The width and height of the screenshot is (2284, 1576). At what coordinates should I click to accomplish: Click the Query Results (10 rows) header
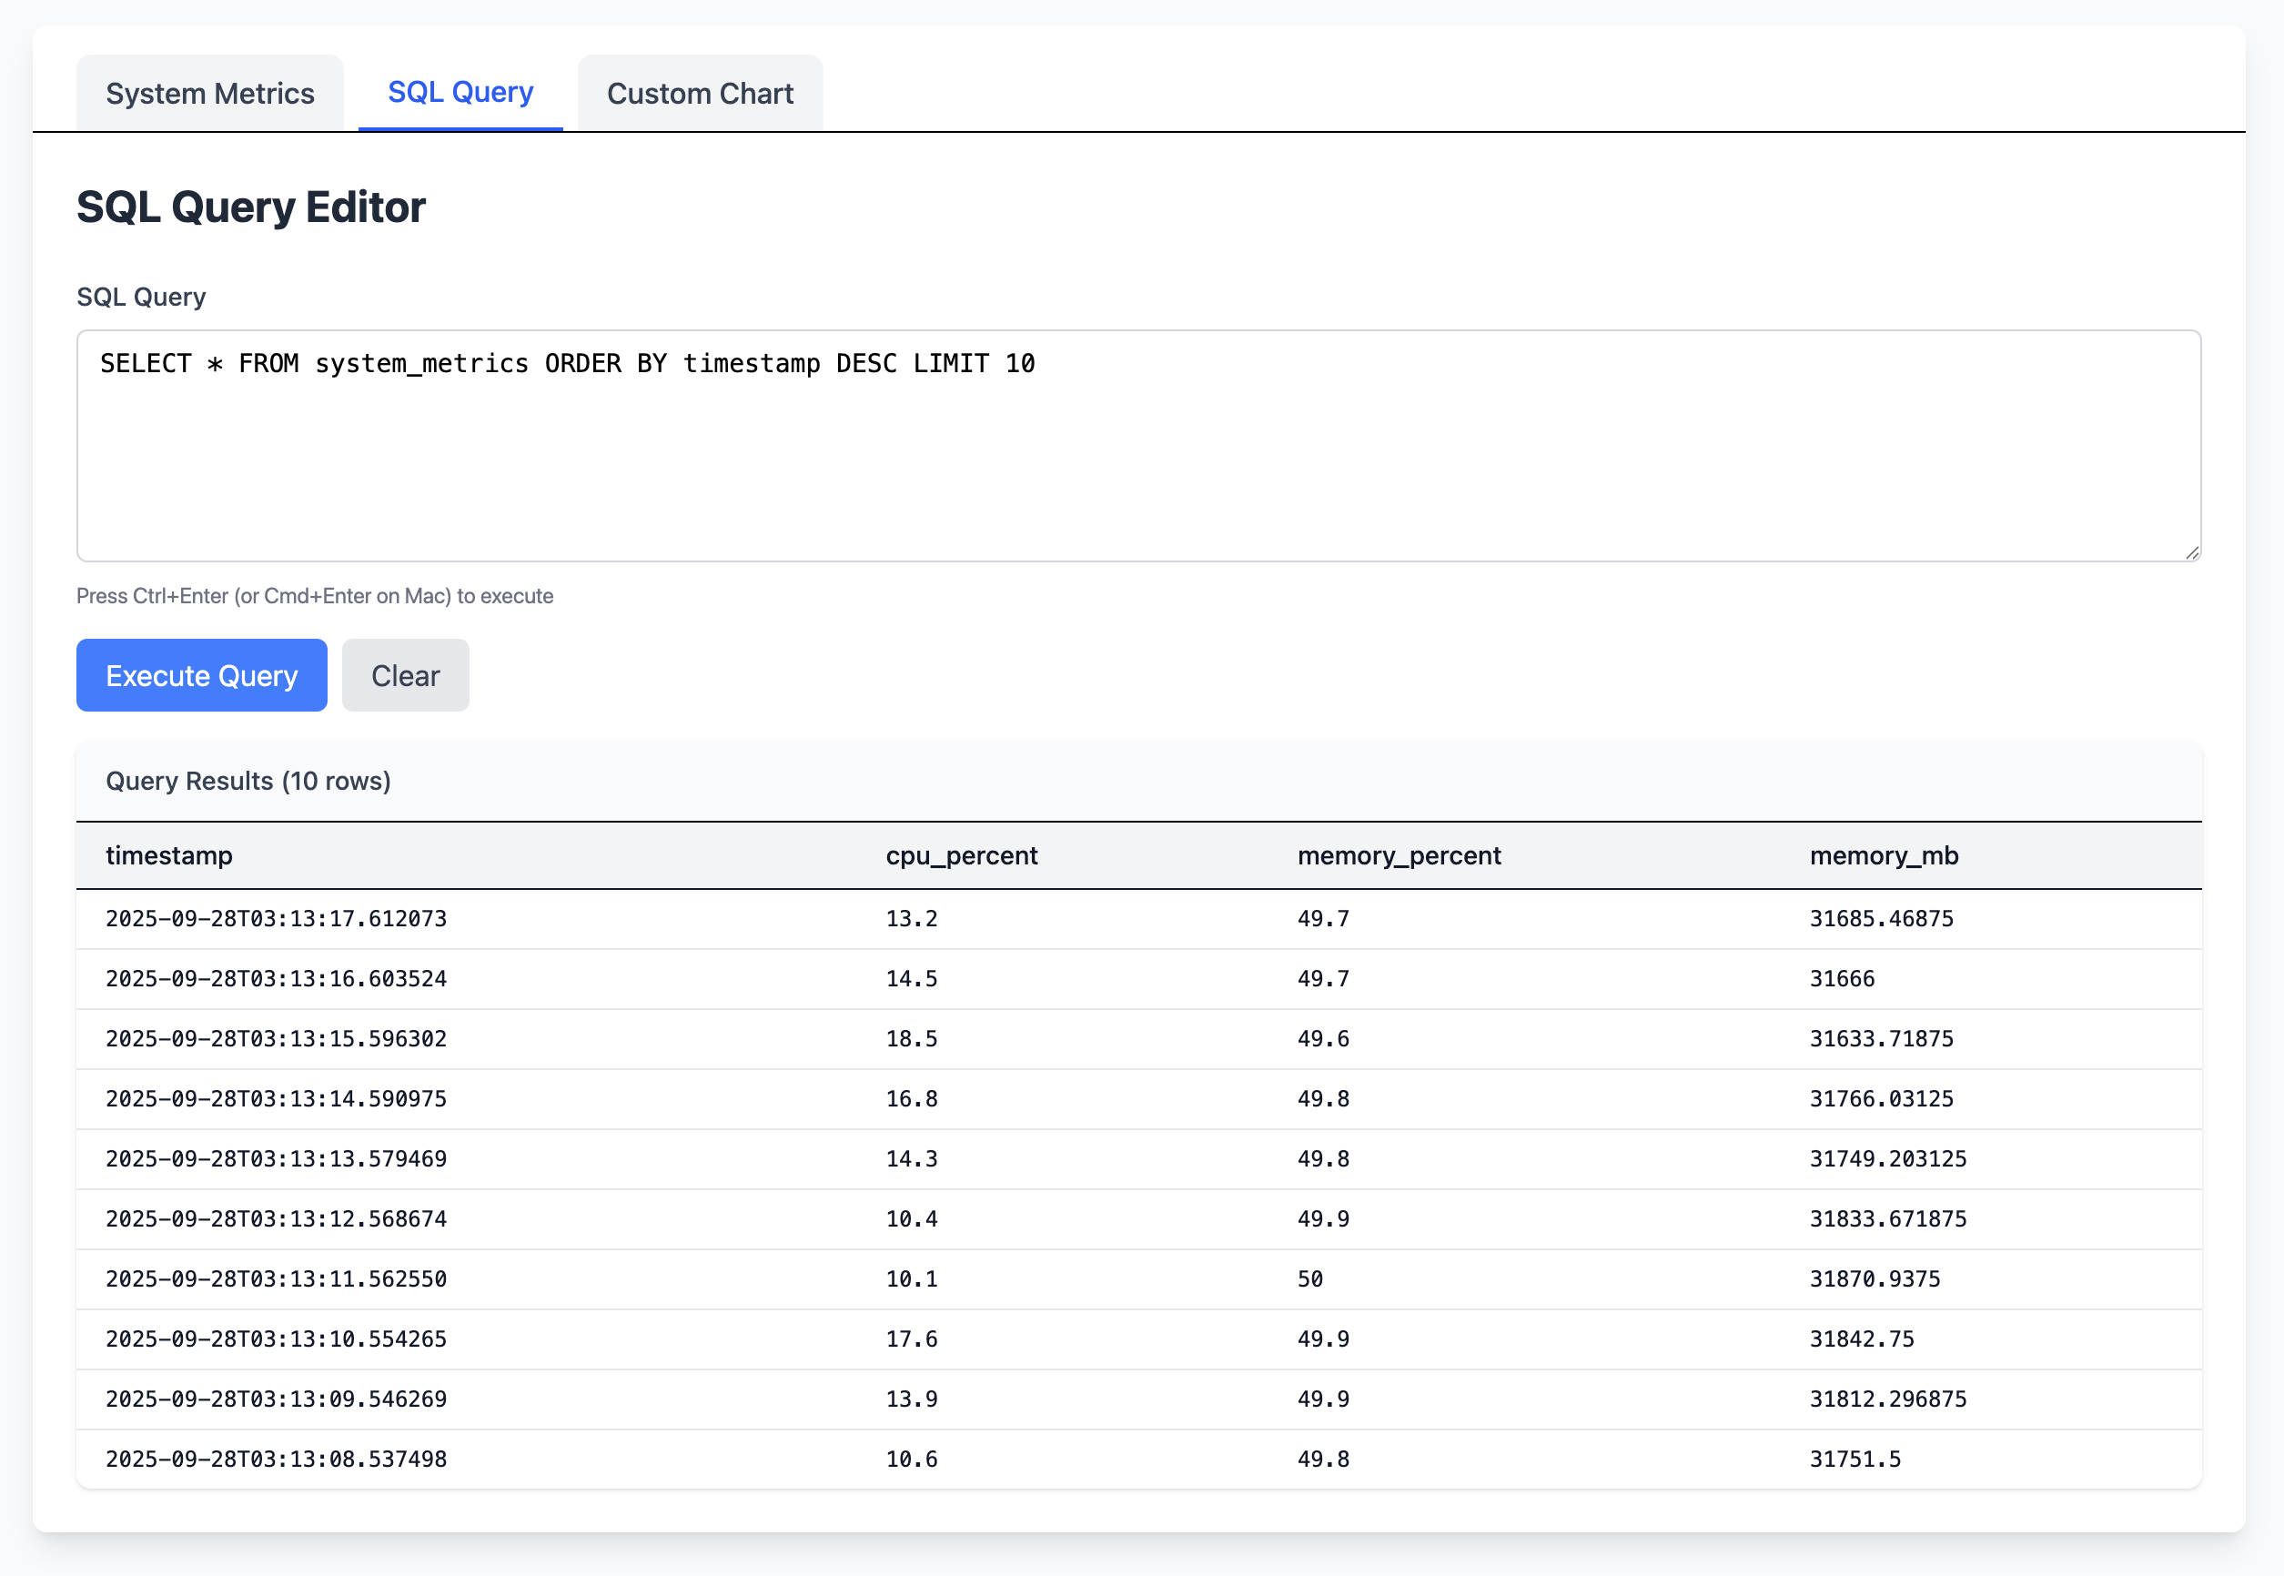point(248,781)
